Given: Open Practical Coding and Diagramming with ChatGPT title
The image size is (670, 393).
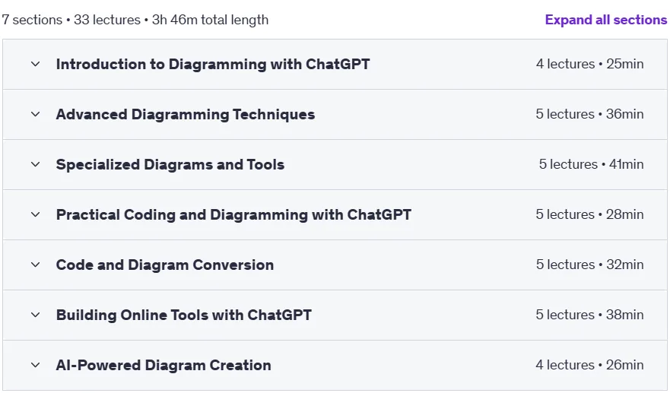Looking at the screenshot, I should pos(233,214).
